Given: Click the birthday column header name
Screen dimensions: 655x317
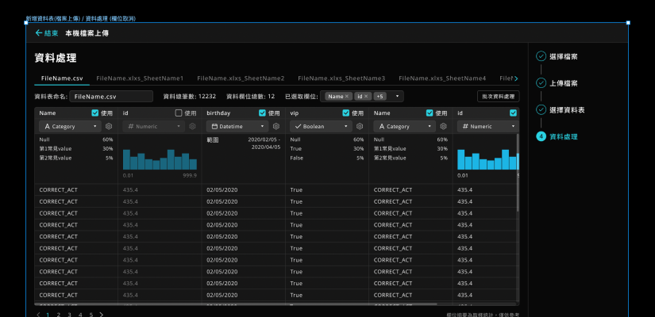Looking at the screenshot, I should [x=218, y=113].
